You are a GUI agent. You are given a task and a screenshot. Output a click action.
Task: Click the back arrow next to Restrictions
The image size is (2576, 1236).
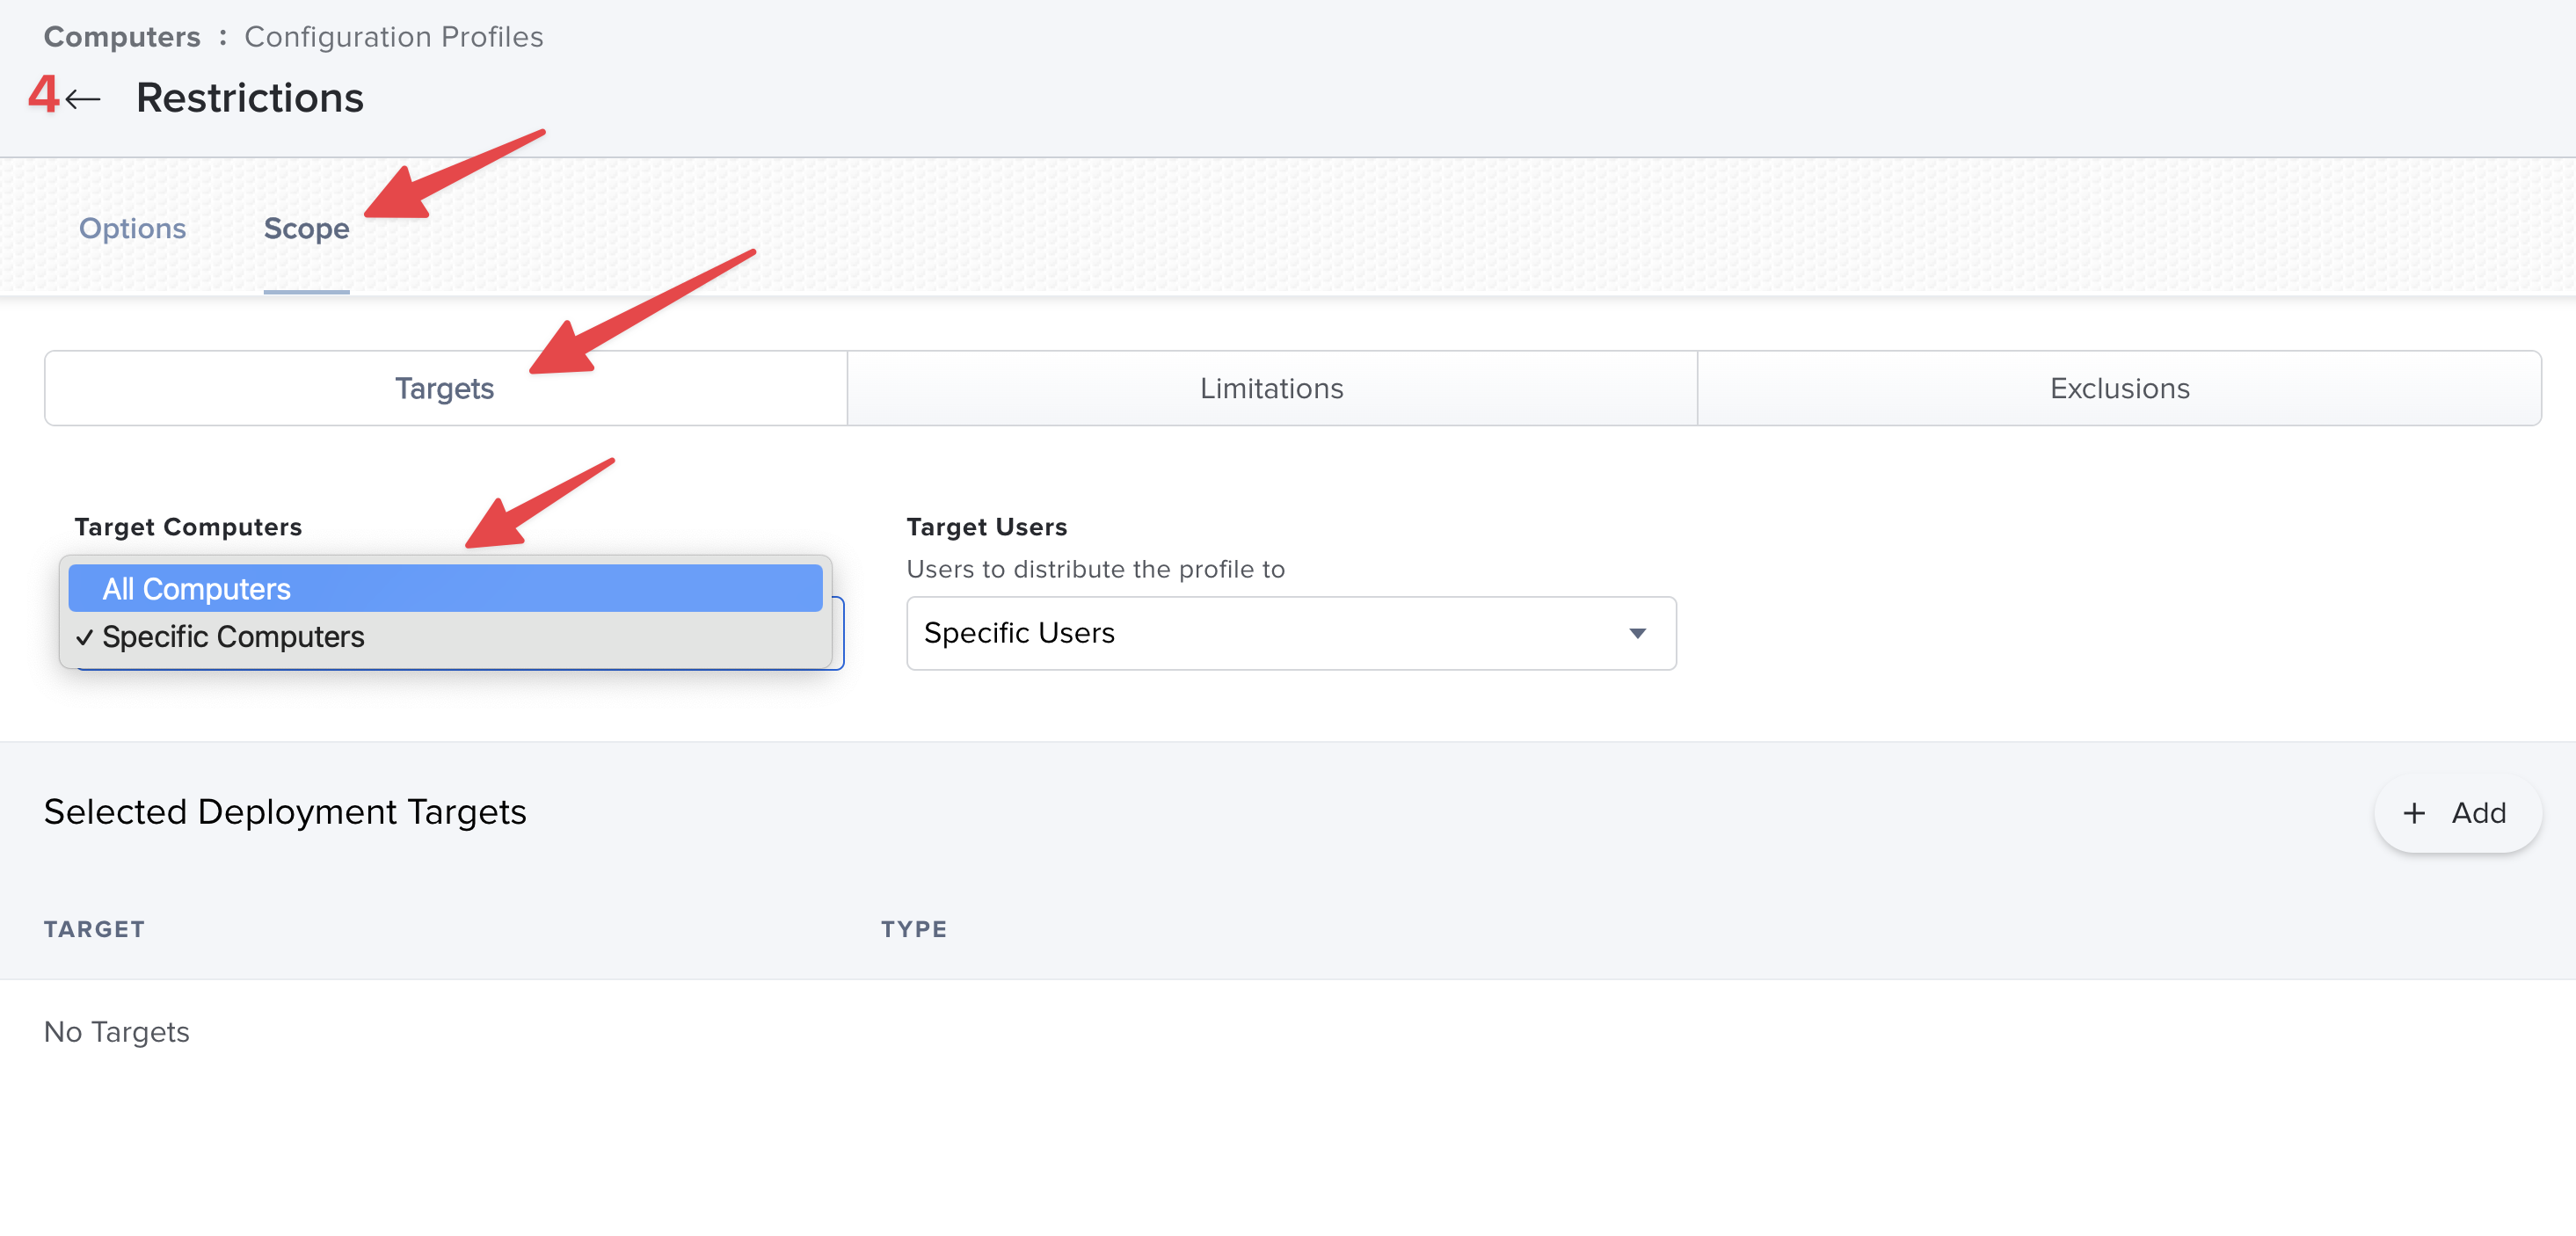[83, 98]
